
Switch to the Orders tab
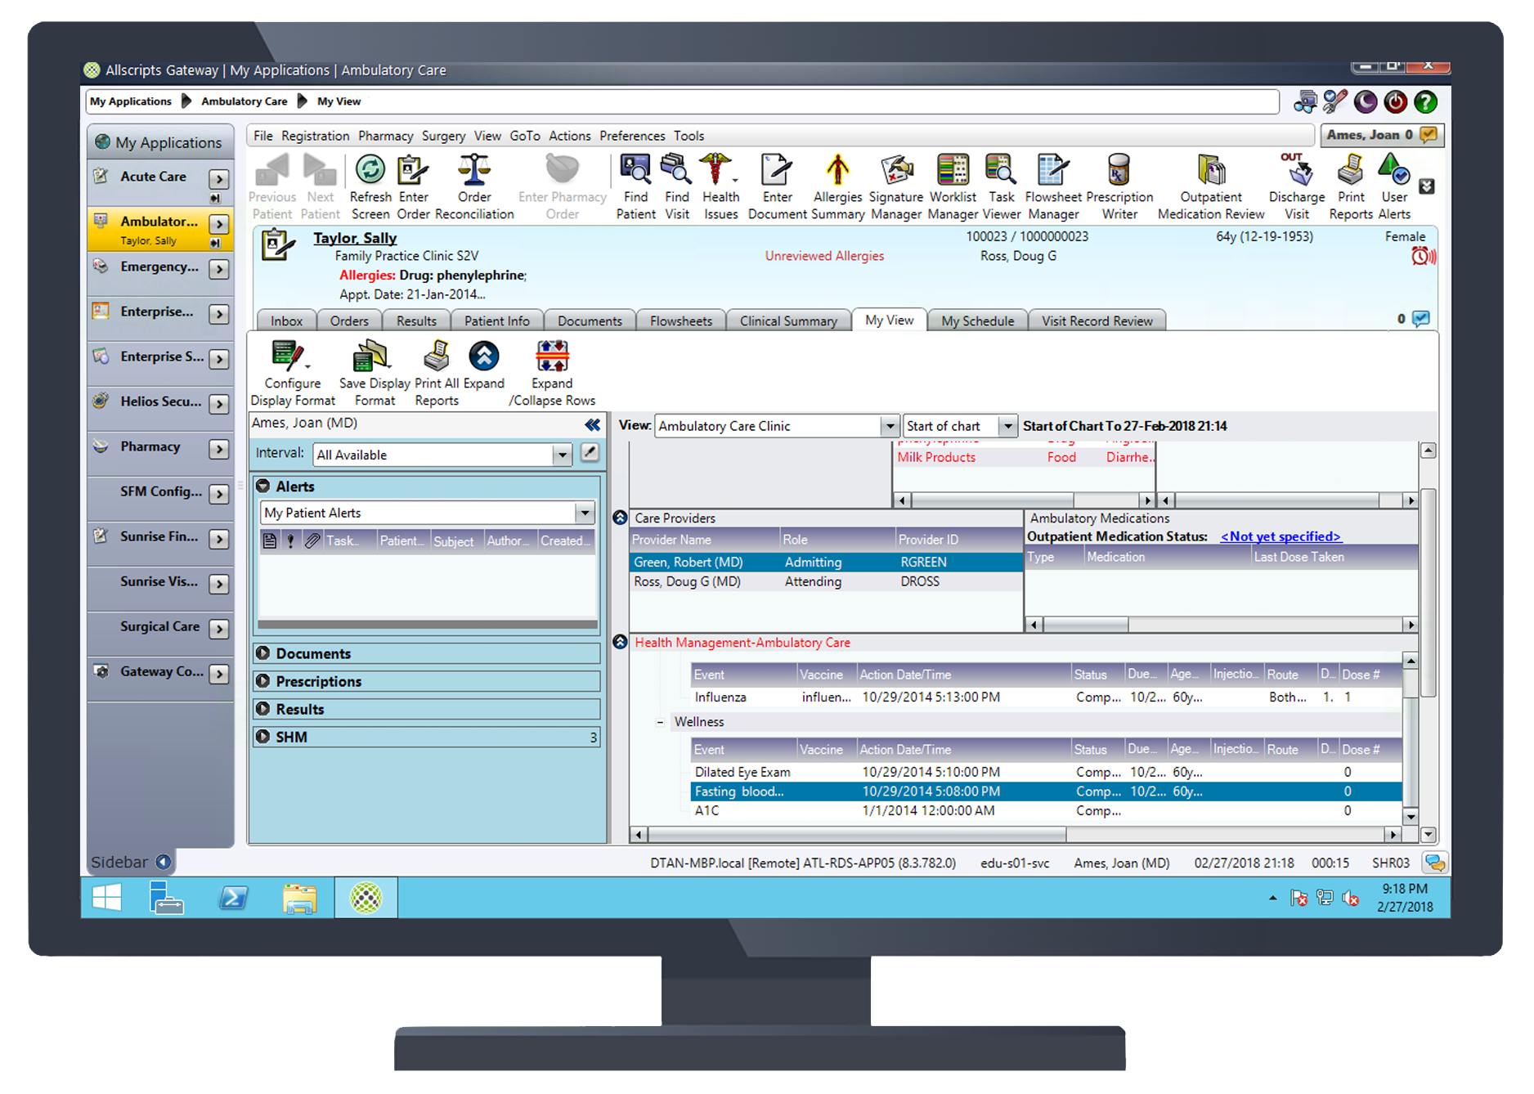point(349,321)
